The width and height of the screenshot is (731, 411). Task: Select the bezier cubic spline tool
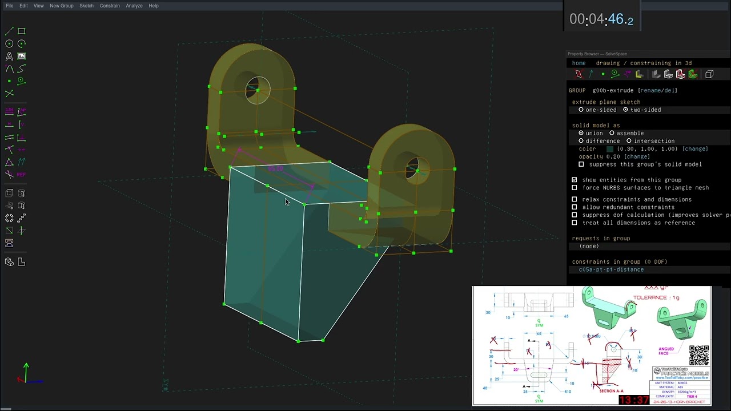click(x=21, y=68)
